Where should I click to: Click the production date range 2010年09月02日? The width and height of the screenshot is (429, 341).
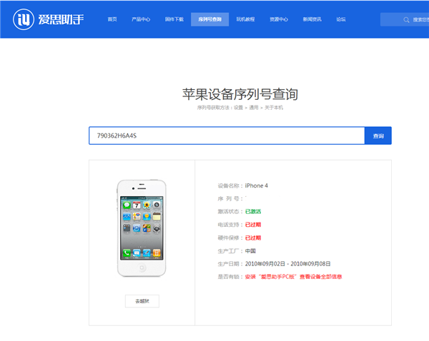coord(288,264)
